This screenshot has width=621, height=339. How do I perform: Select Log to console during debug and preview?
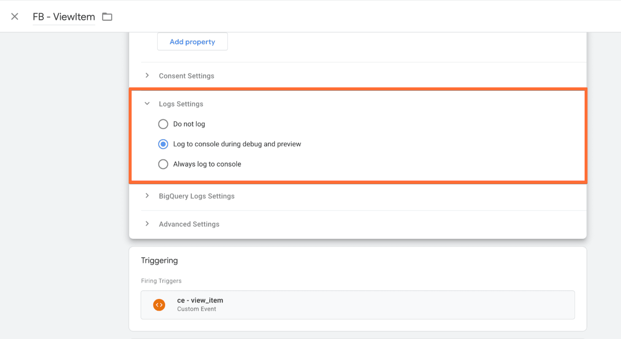pos(163,144)
